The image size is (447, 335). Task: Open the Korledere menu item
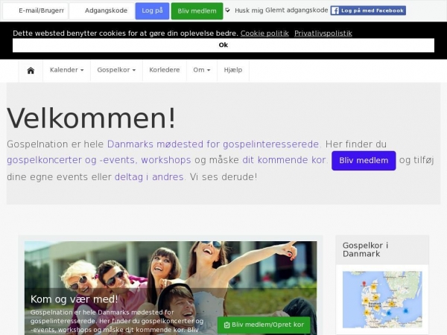tap(165, 70)
